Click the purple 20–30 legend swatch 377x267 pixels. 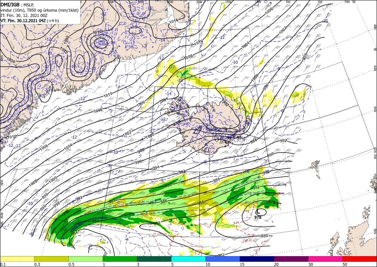[x=291, y=259]
